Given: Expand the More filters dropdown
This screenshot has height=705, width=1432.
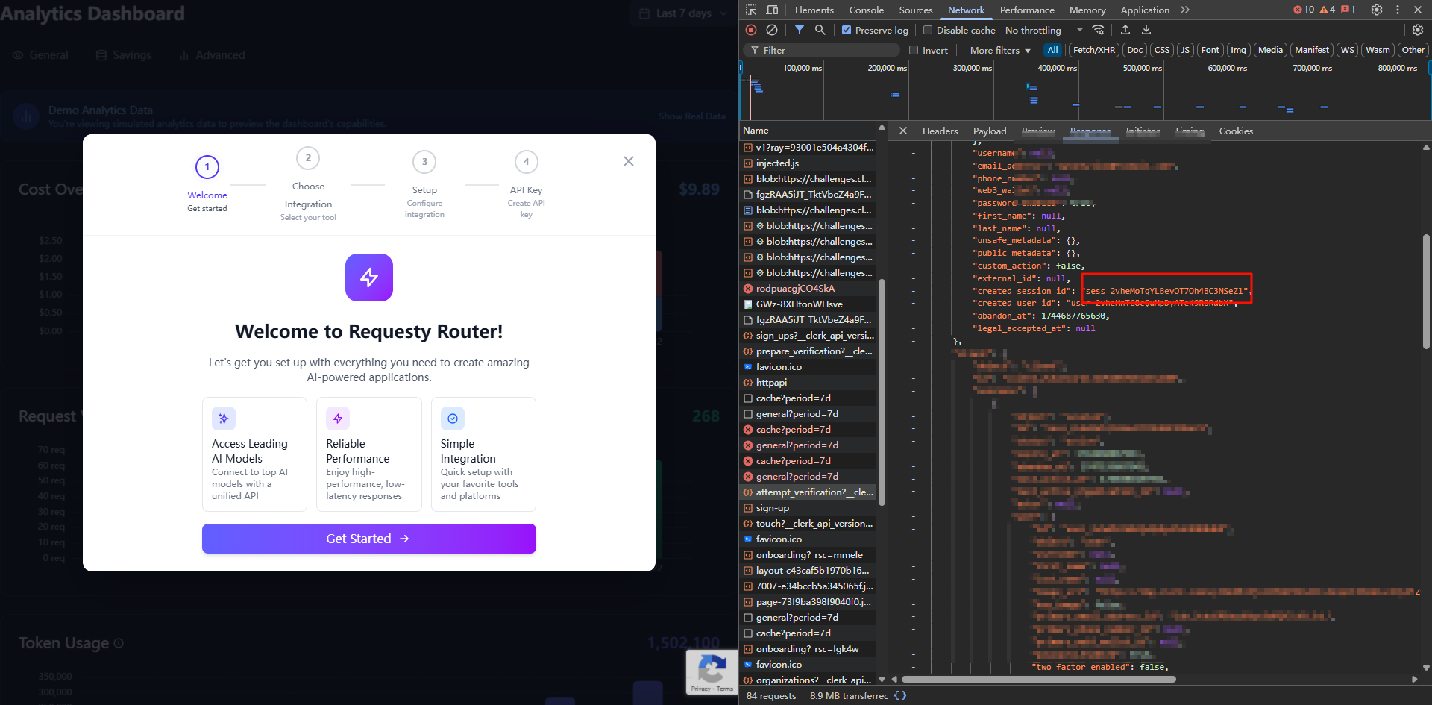Looking at the screenshot, I should (1000, 50).
